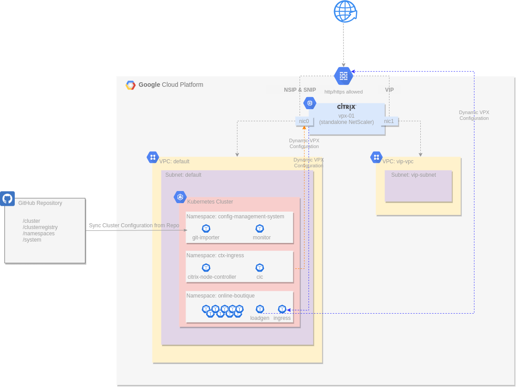Image resolution: width=516 pixels, height=387 pixels.
Task: Click the vip-vpc network icon
Action: (x=376, y=157)
